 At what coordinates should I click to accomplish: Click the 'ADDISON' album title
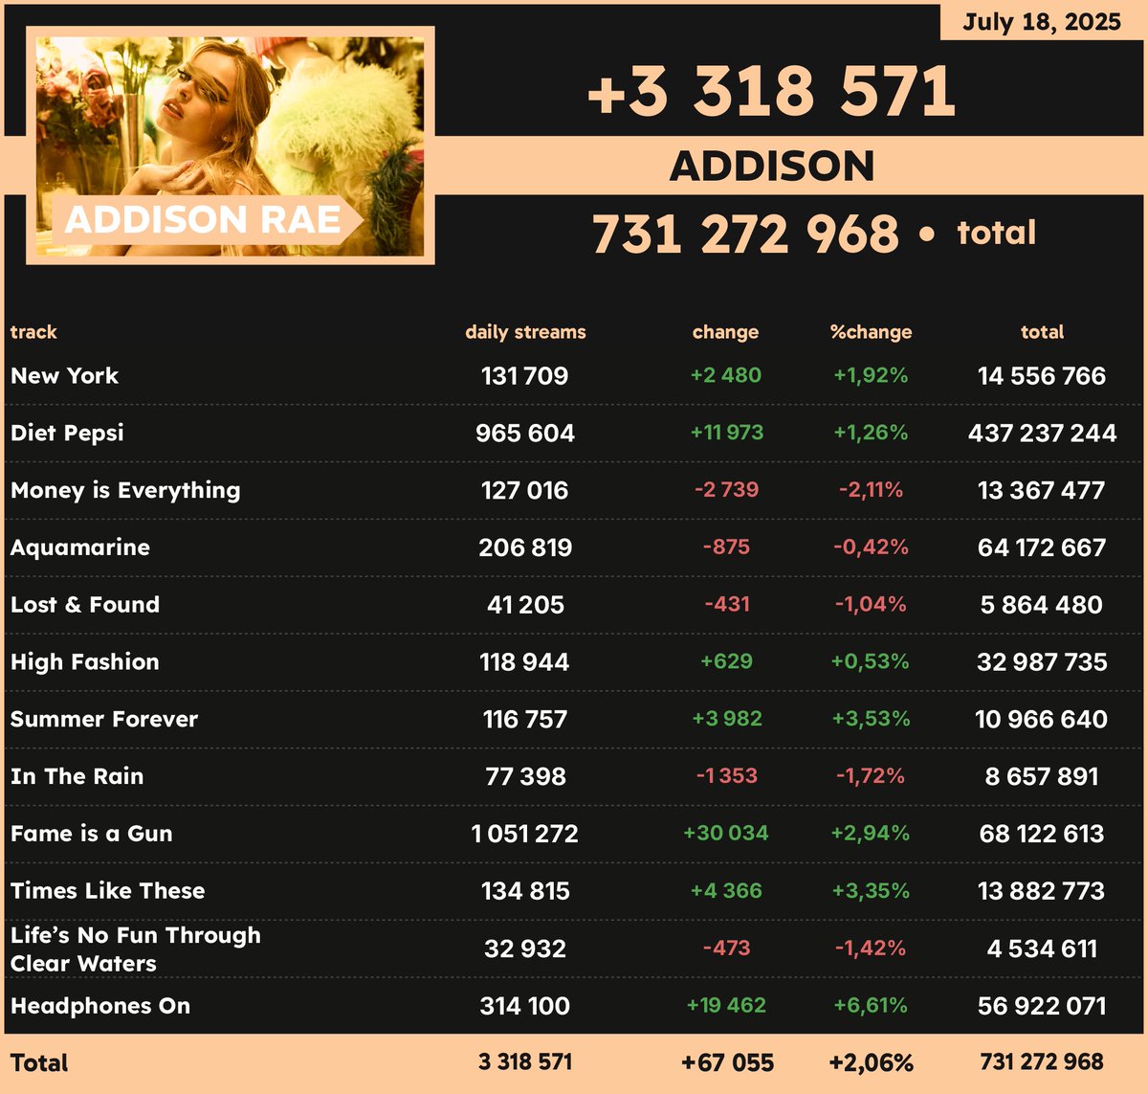point(772,167)
